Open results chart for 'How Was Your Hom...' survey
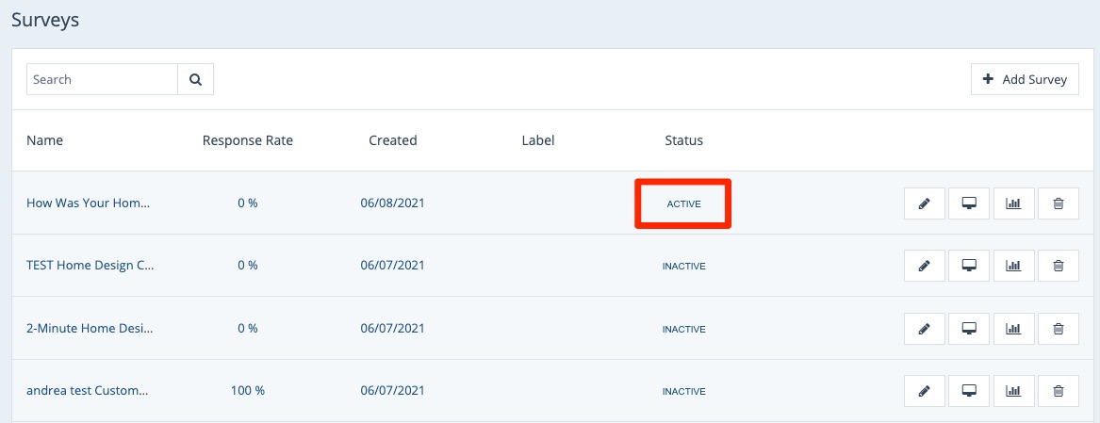 (1013, 203)
